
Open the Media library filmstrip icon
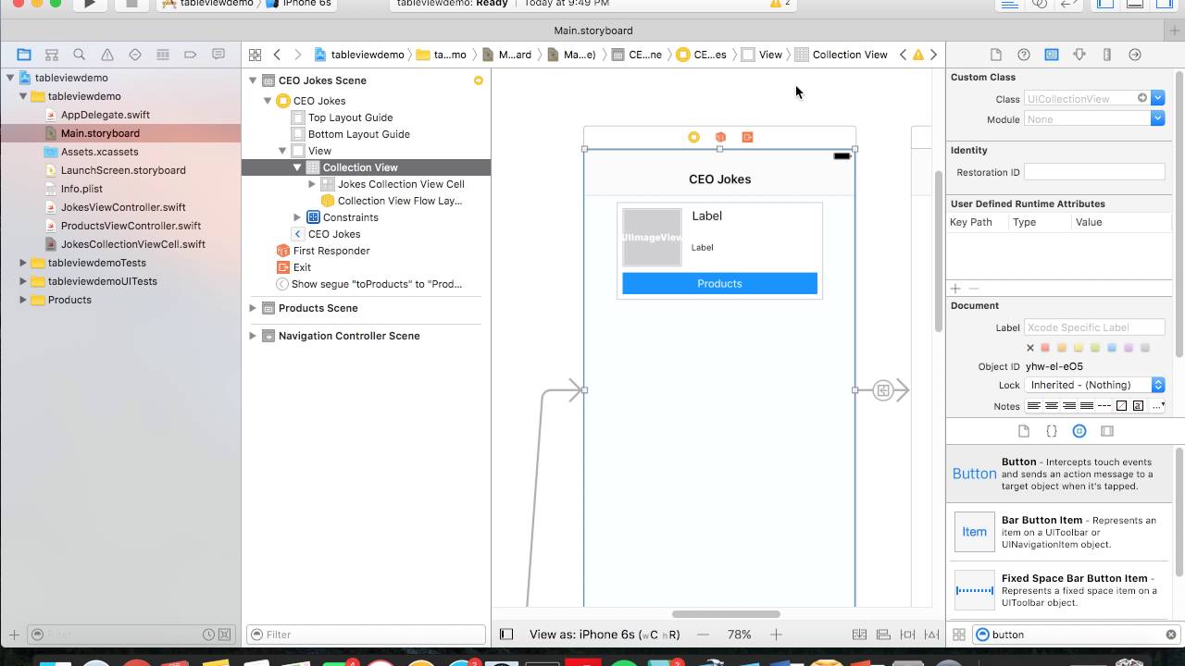1107,431
